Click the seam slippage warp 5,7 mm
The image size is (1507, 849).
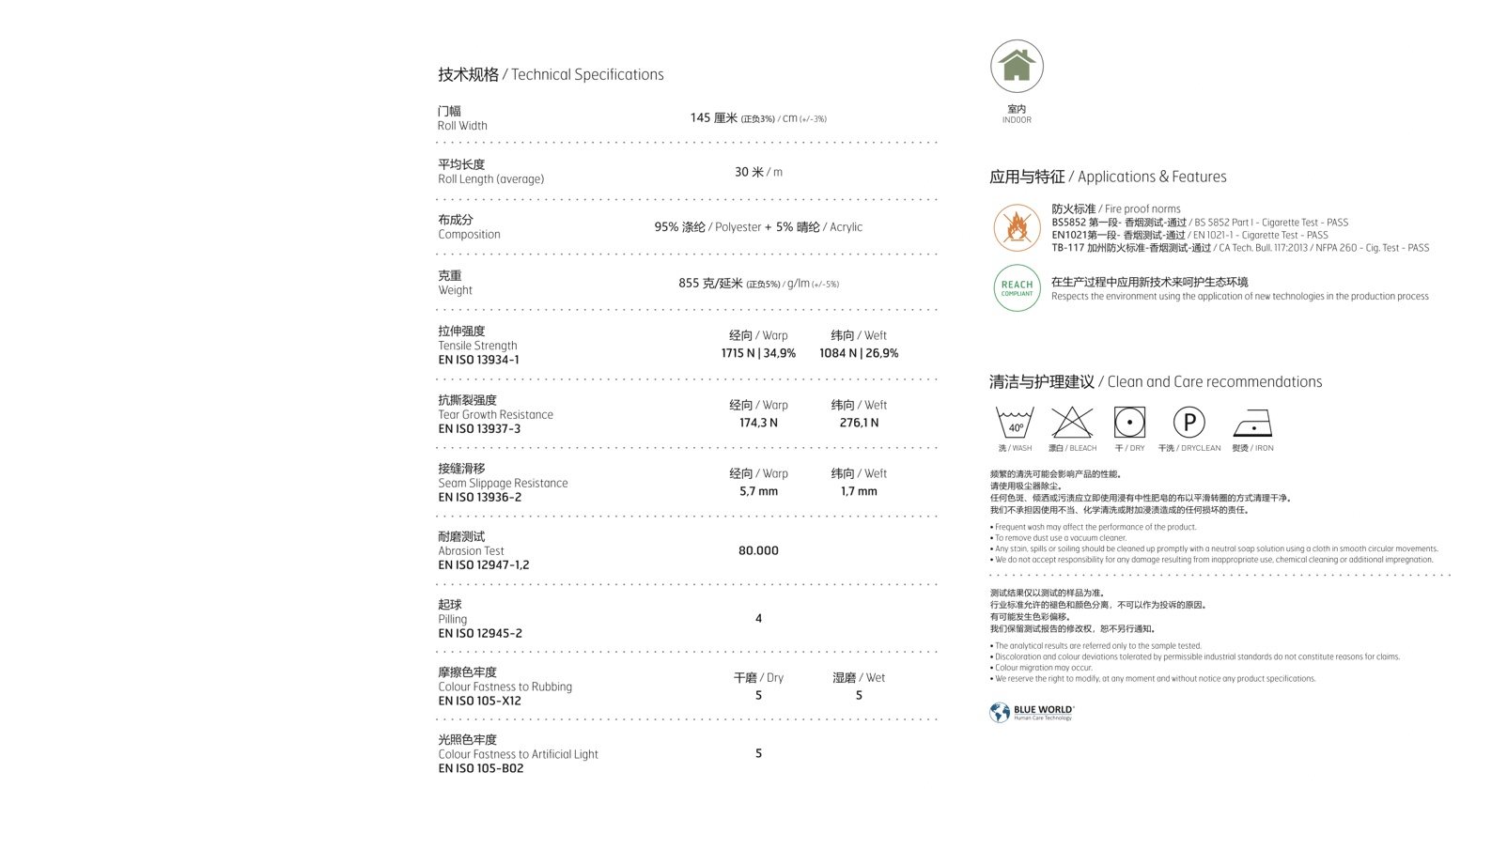pos(758,491)
